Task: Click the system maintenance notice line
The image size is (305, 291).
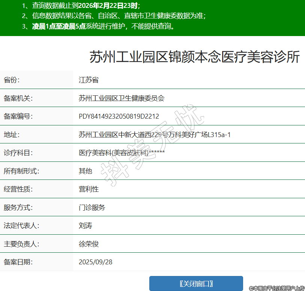Action: click(98, 26)
